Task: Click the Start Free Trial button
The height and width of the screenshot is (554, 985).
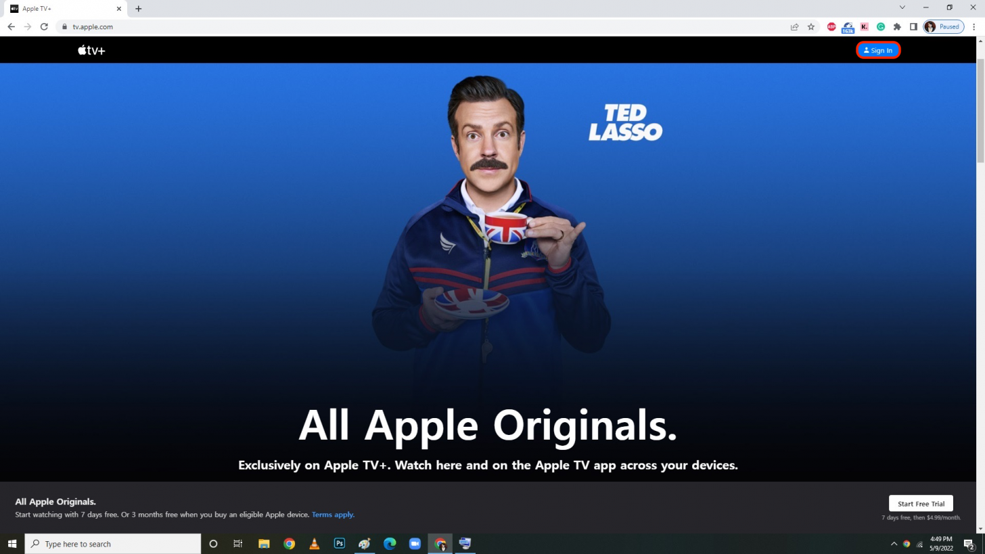Action: tap(920, 503)
